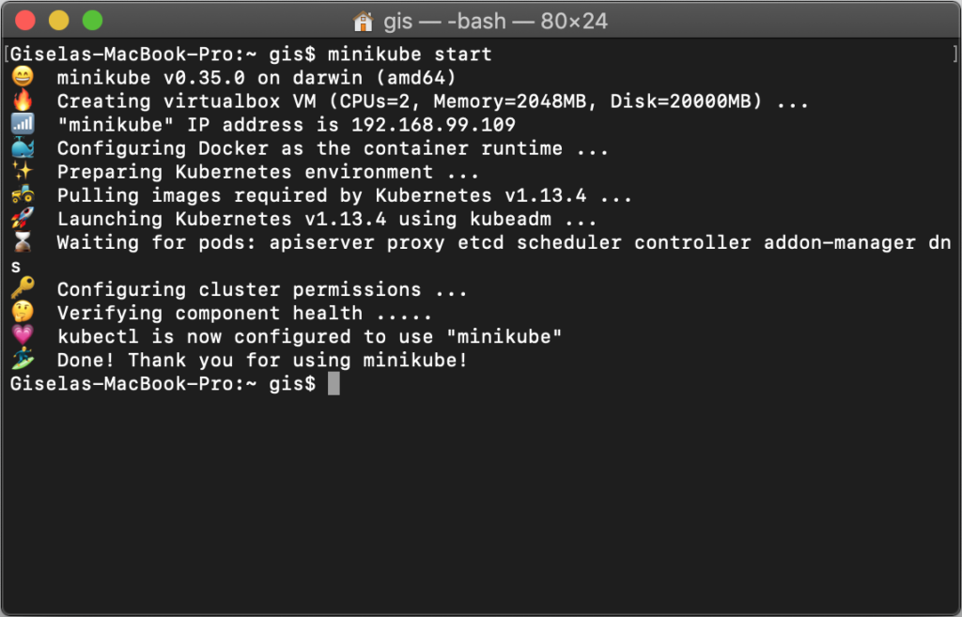The height and width of the screenshot is (617, 962).
Task: Click the sparkles emoji by Preparing Kubernetes
Action: [x=23, y=171]
